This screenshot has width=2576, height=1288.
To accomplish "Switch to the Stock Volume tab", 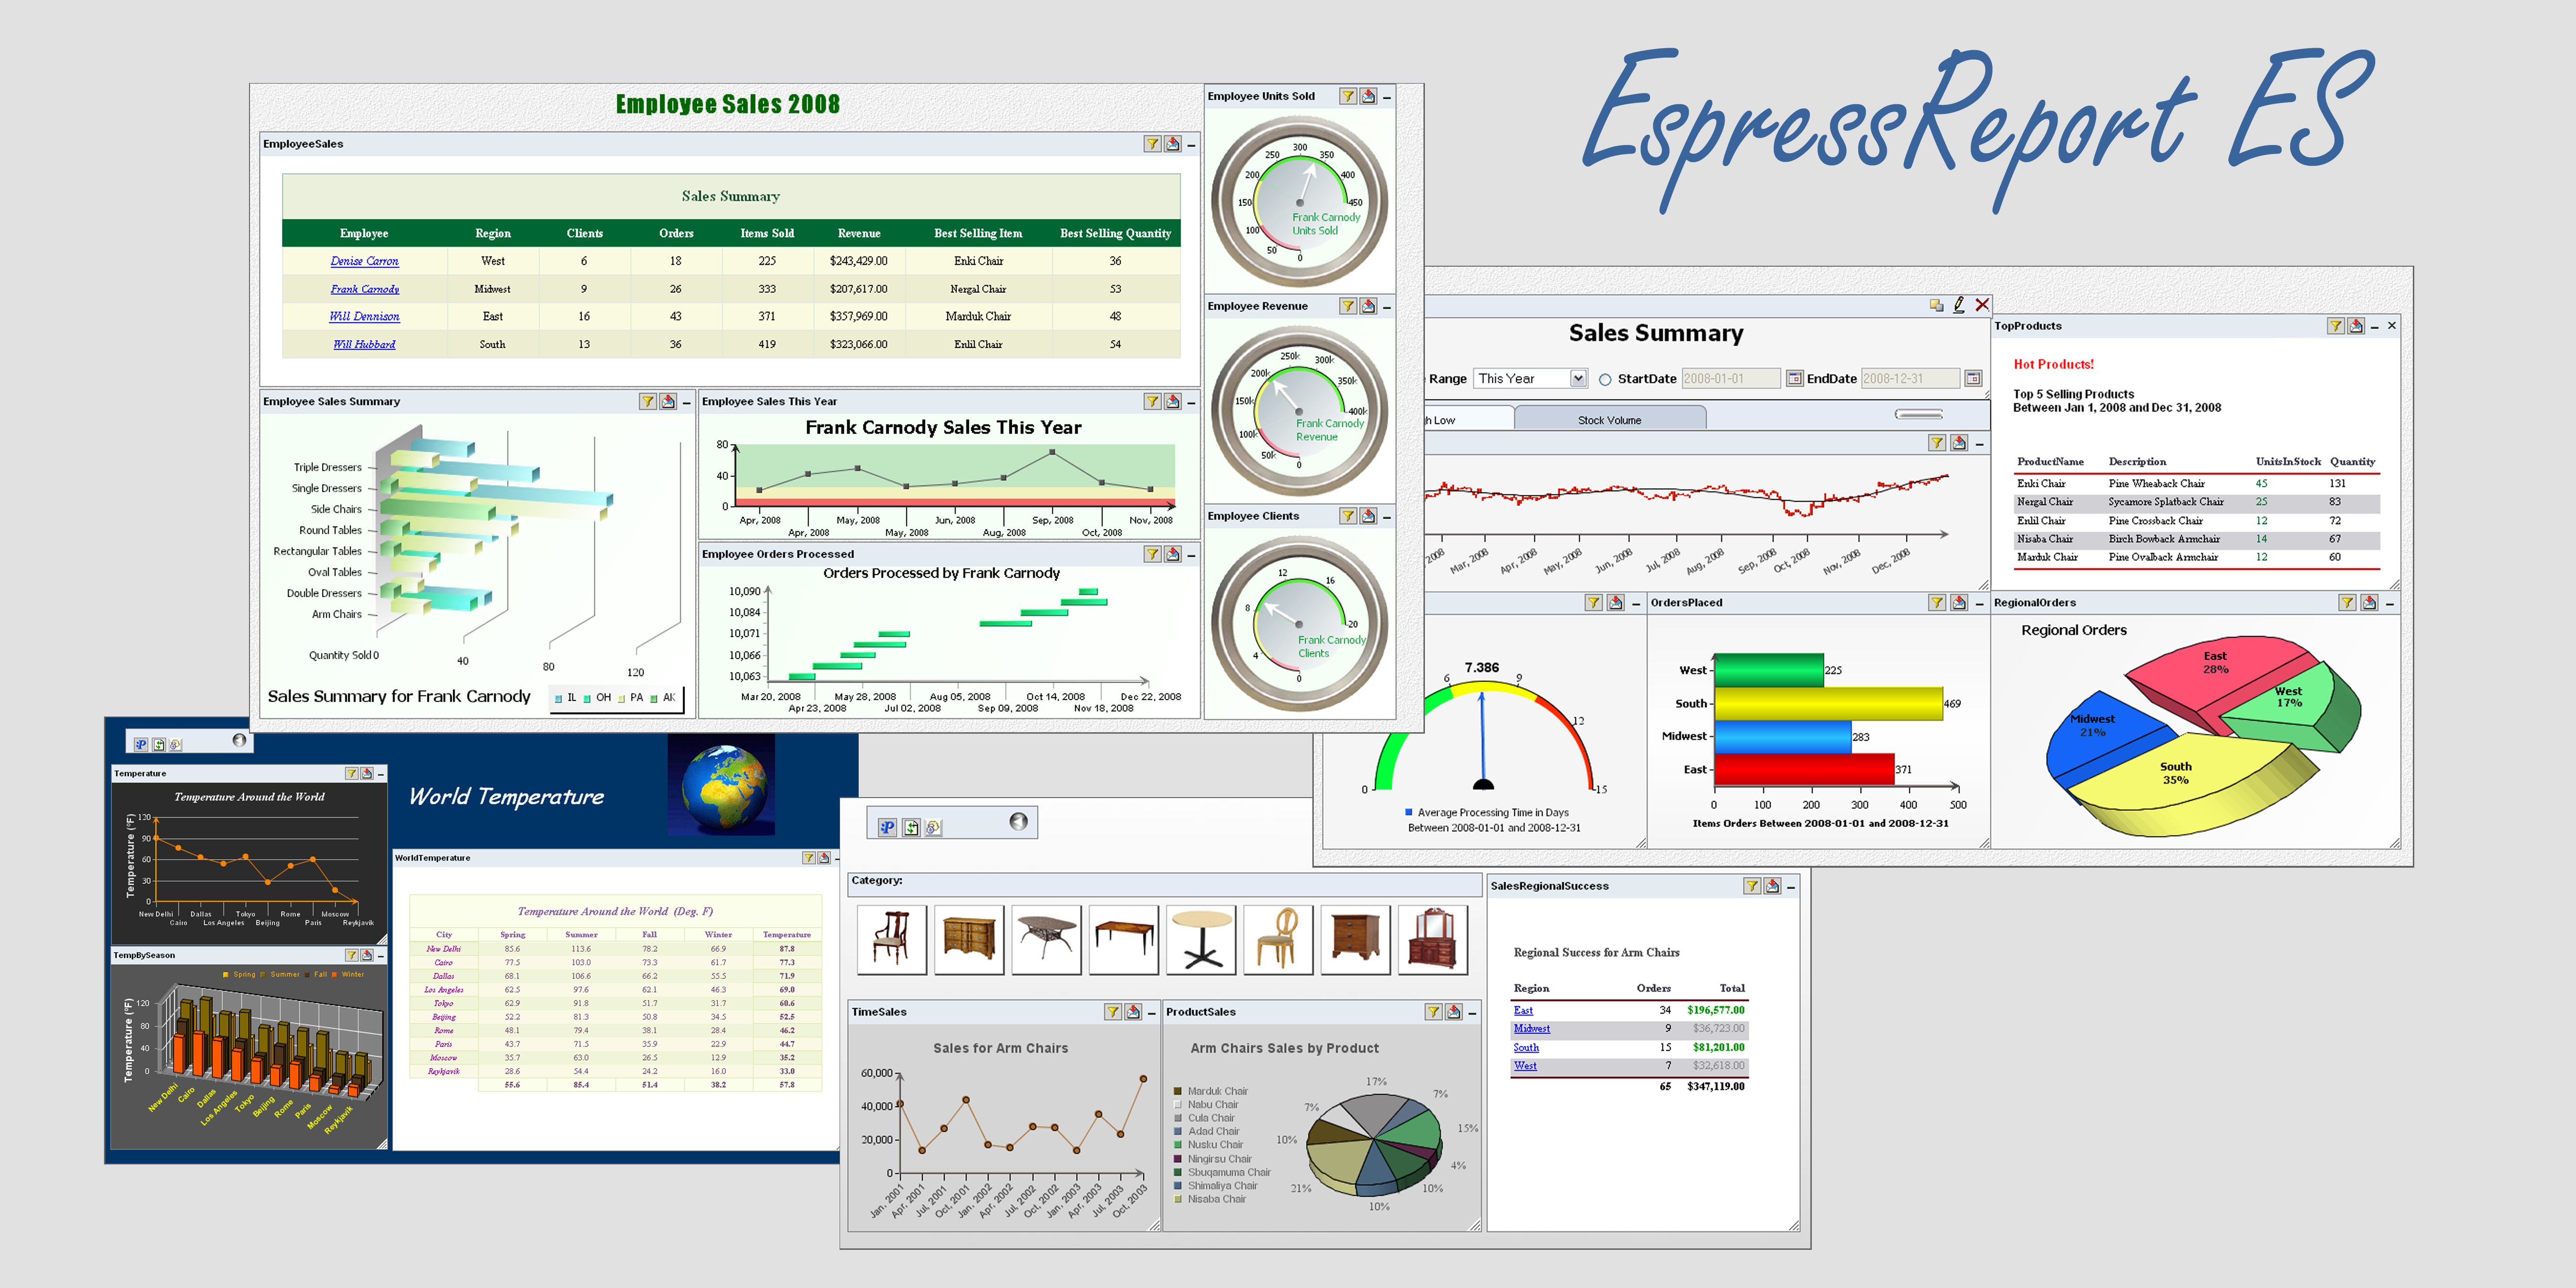I will click(1609, 420).
